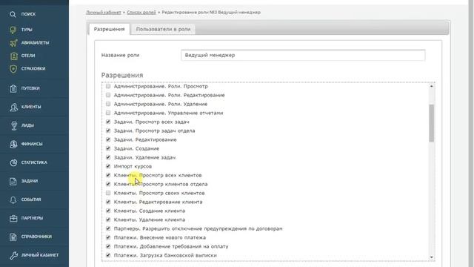Click the Поиск magnifier icon in sidebar
Image resolution: width=474 pixels, height=267 pixels.
(x=13, y=14)
